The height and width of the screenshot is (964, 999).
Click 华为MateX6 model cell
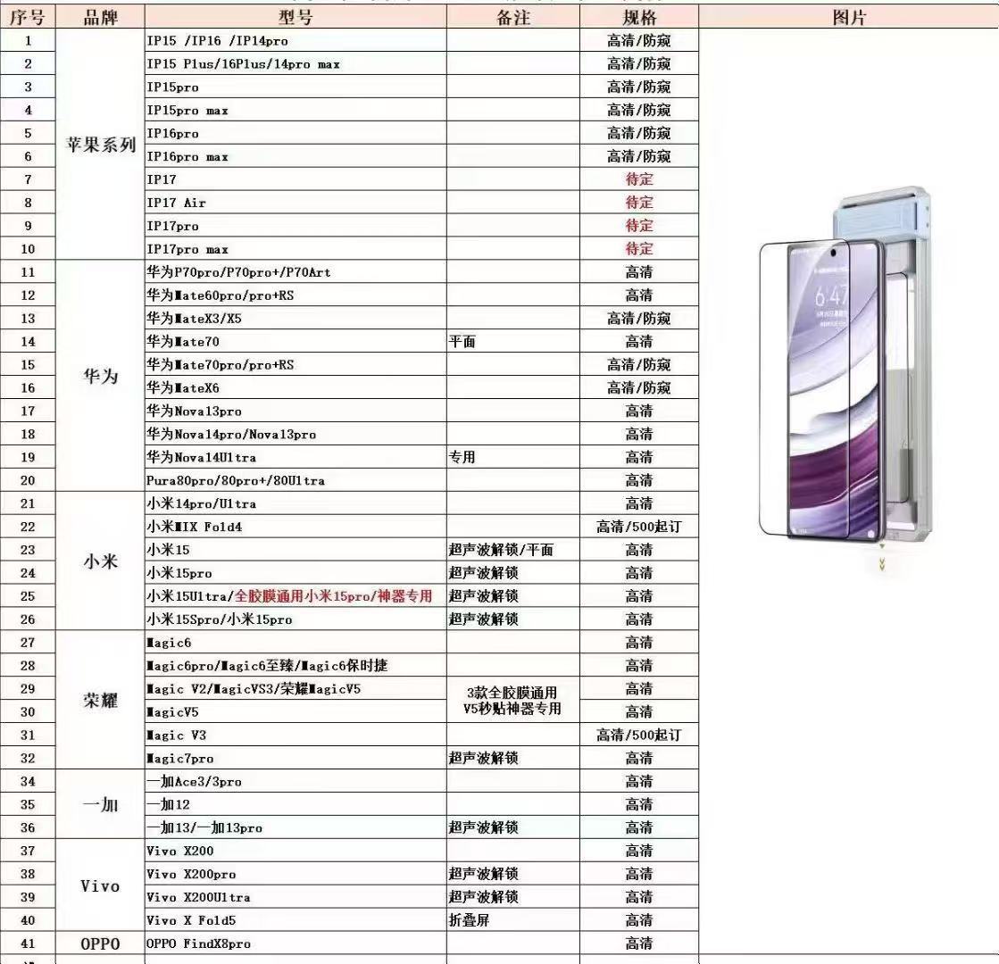tap(296, 387)
